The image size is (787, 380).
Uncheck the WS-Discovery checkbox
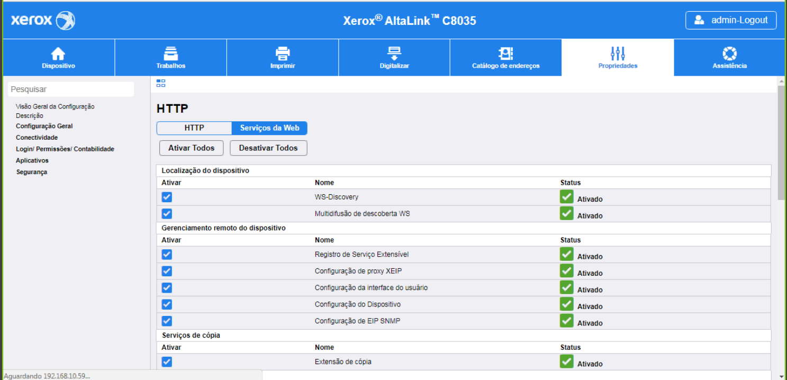(167, 197)
